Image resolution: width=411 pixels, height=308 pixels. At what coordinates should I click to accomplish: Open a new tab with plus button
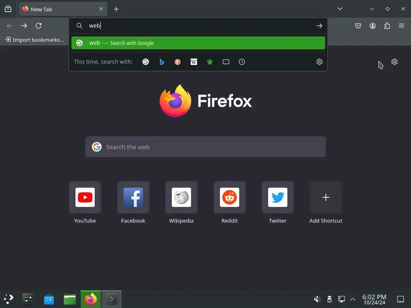116,9
